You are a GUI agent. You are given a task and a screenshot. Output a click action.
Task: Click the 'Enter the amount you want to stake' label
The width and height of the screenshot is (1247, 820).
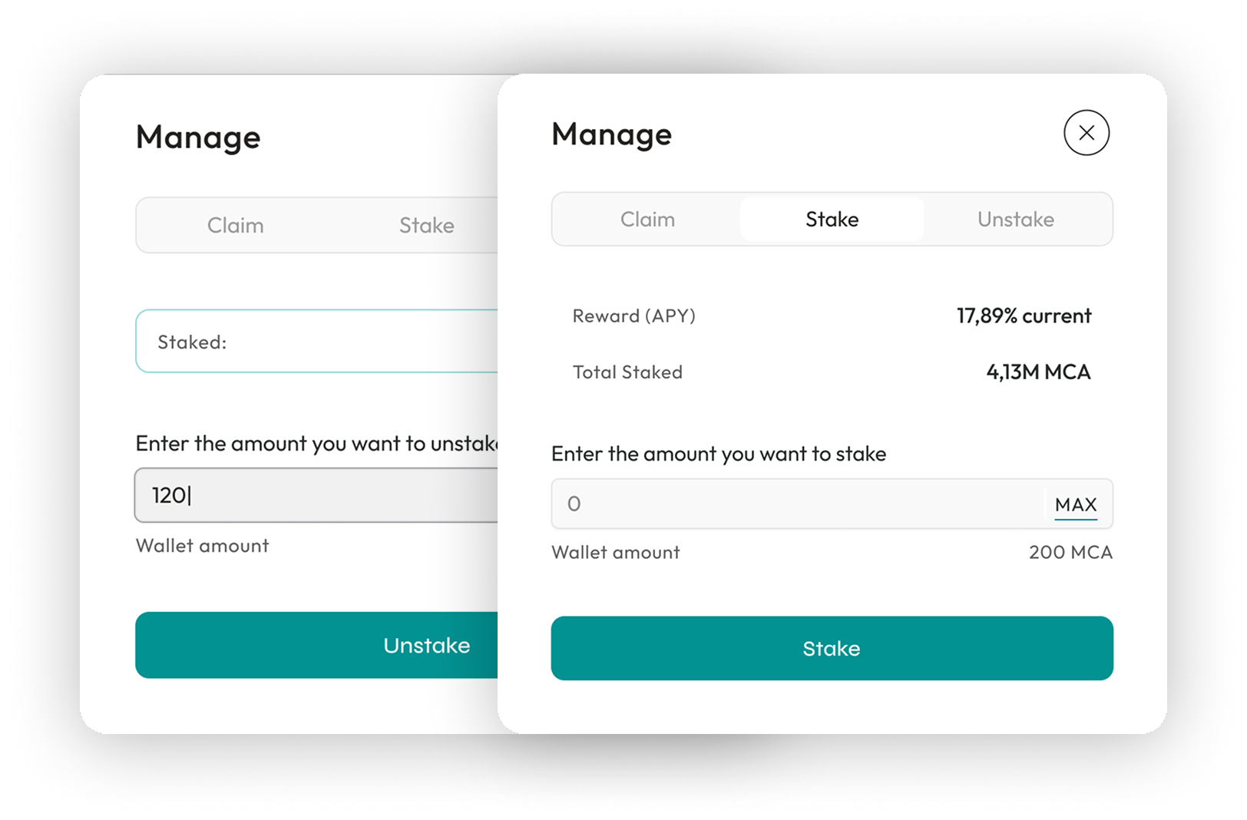[718, 455]
